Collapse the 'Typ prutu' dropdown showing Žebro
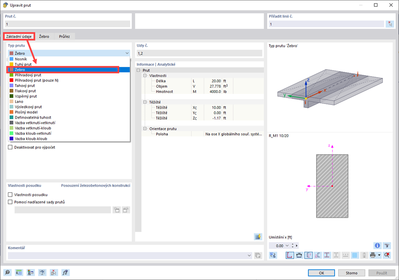The height and width of the screenshot is (280, 399). click(127, 53)
